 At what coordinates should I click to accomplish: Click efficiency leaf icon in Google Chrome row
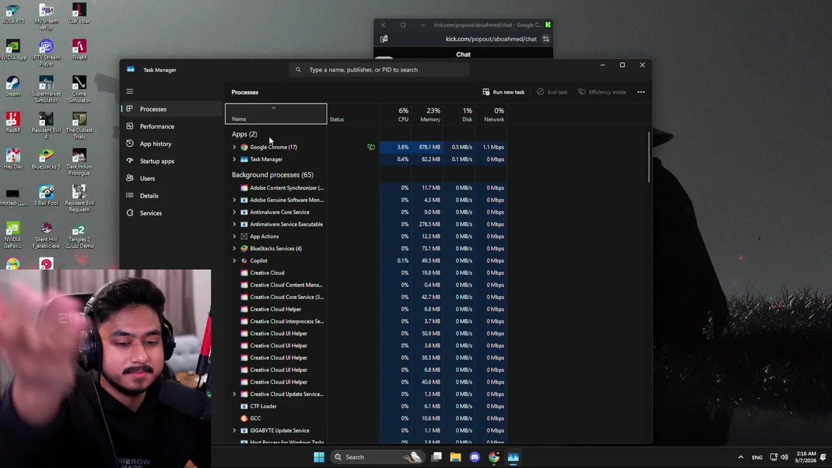click(371, 147)
